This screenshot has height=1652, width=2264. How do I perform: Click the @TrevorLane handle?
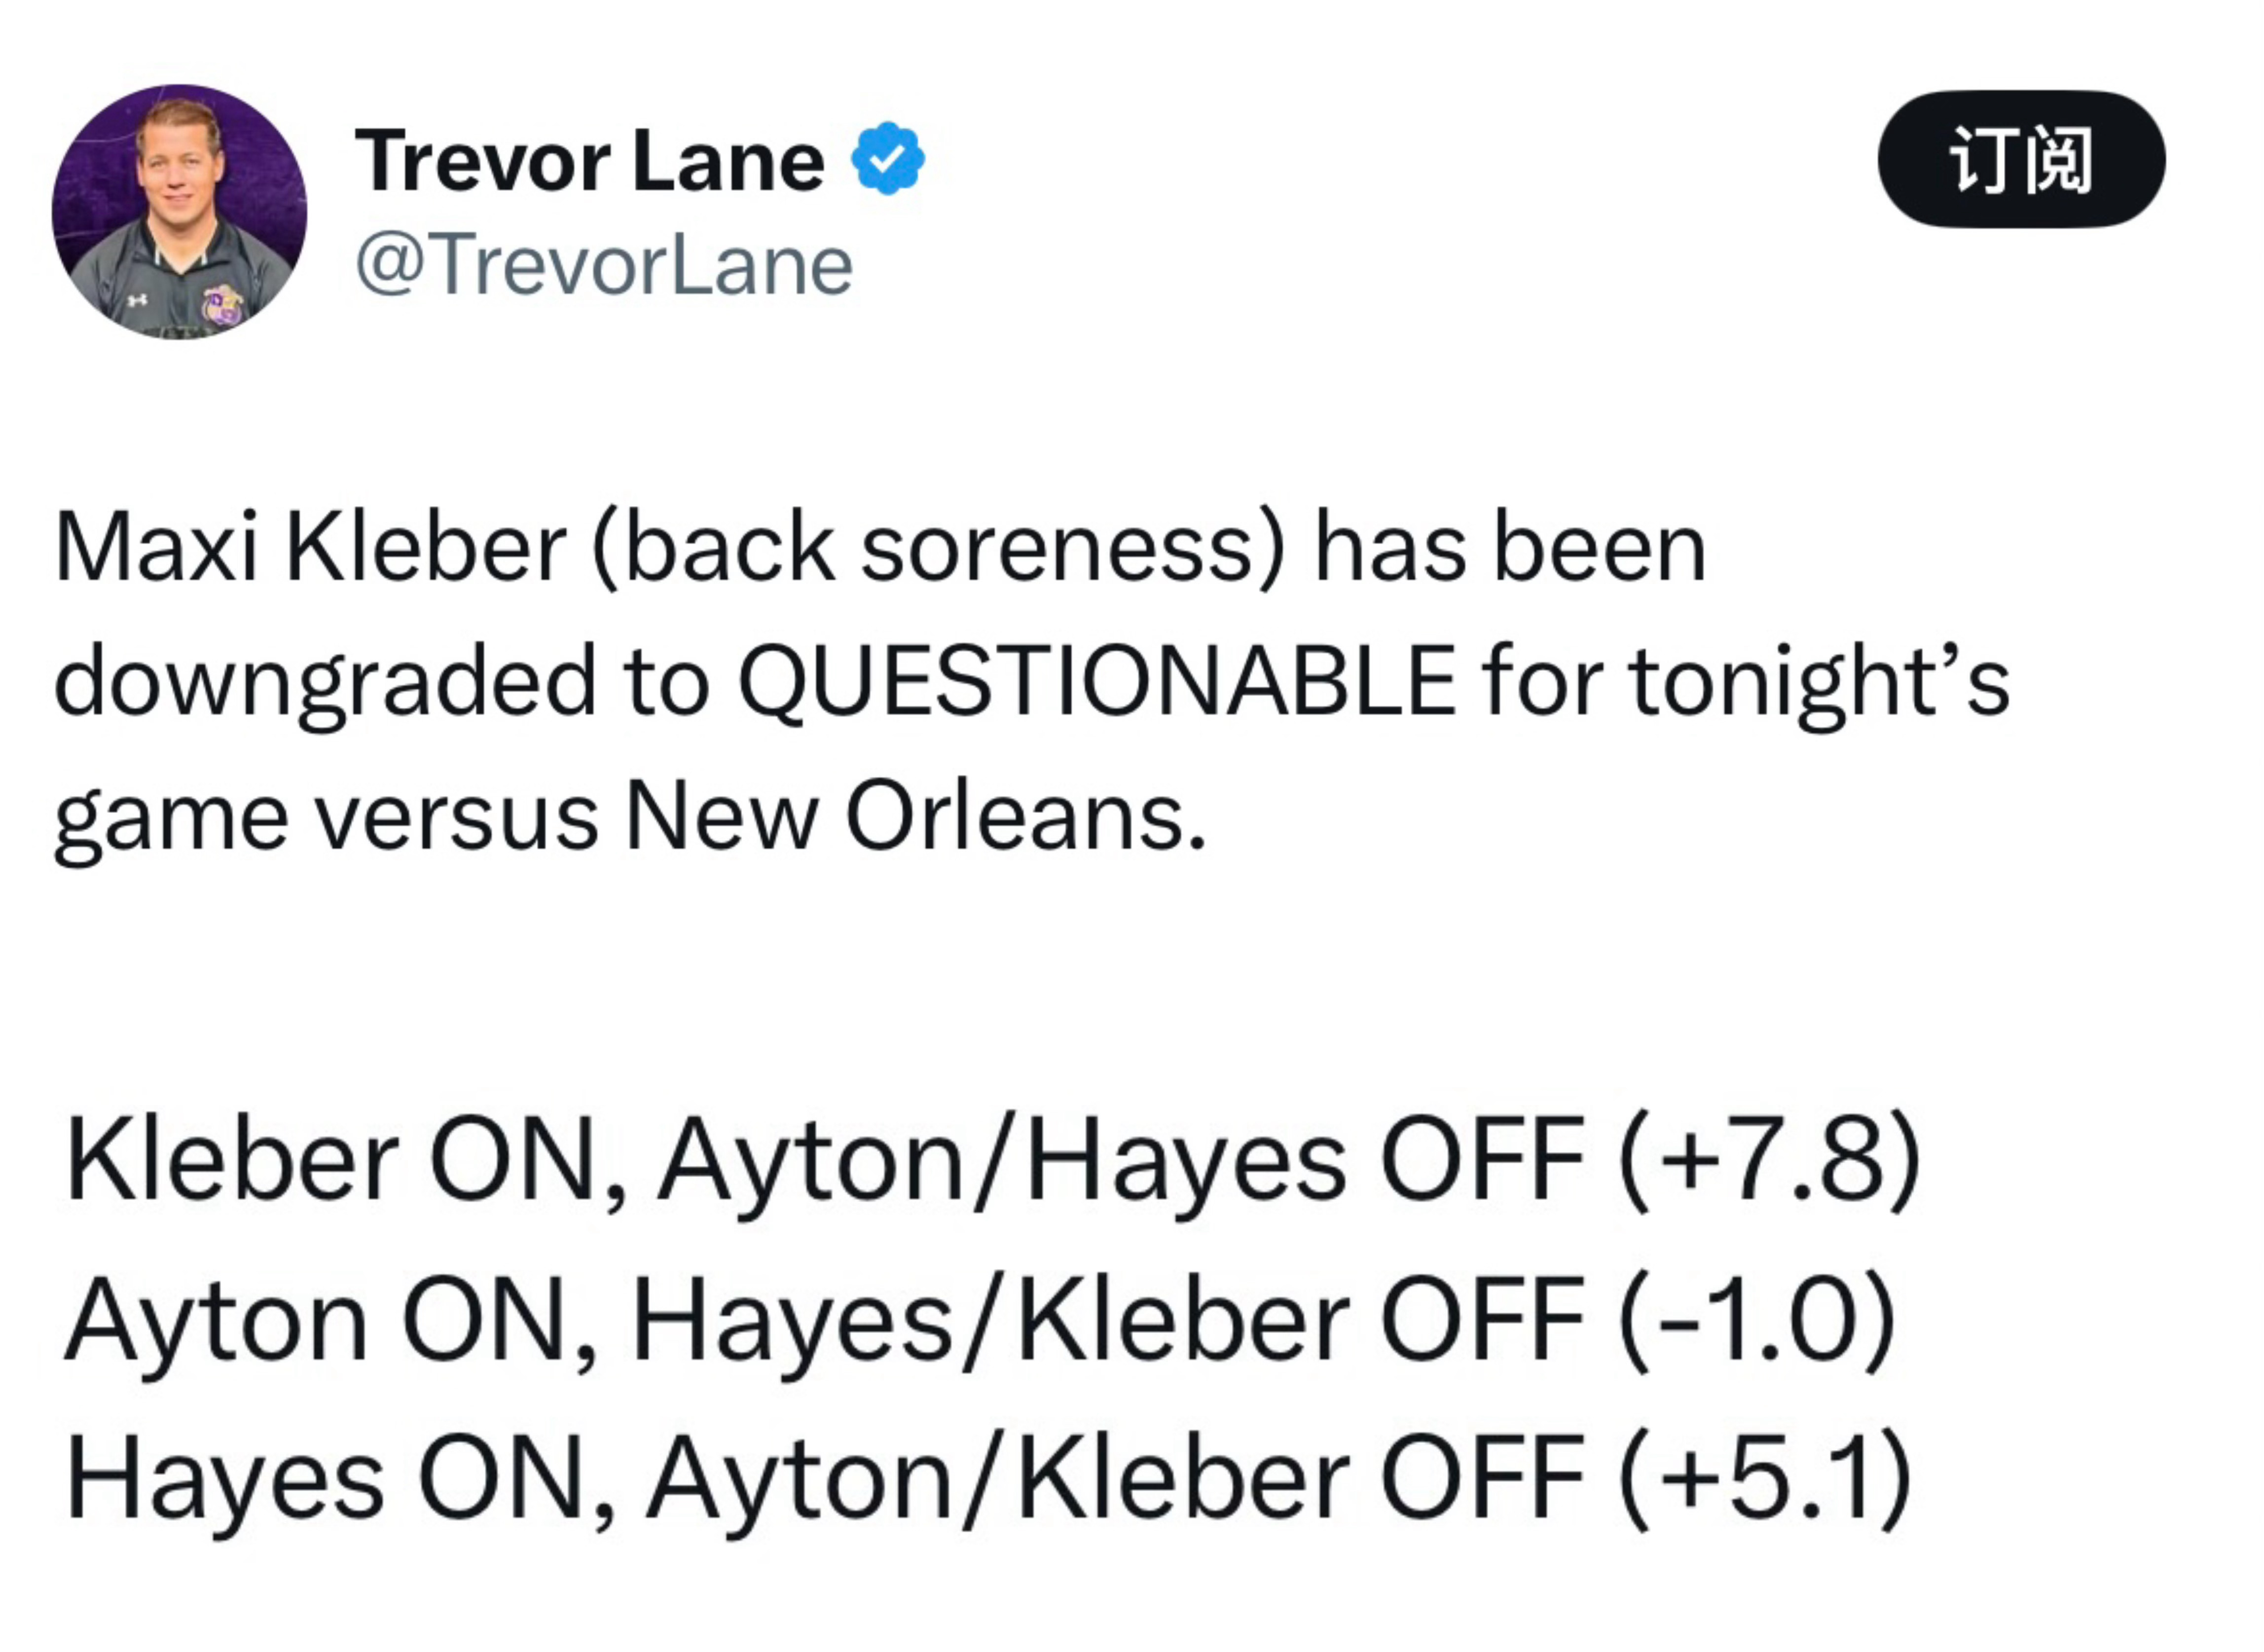click(x=604, y=266)
